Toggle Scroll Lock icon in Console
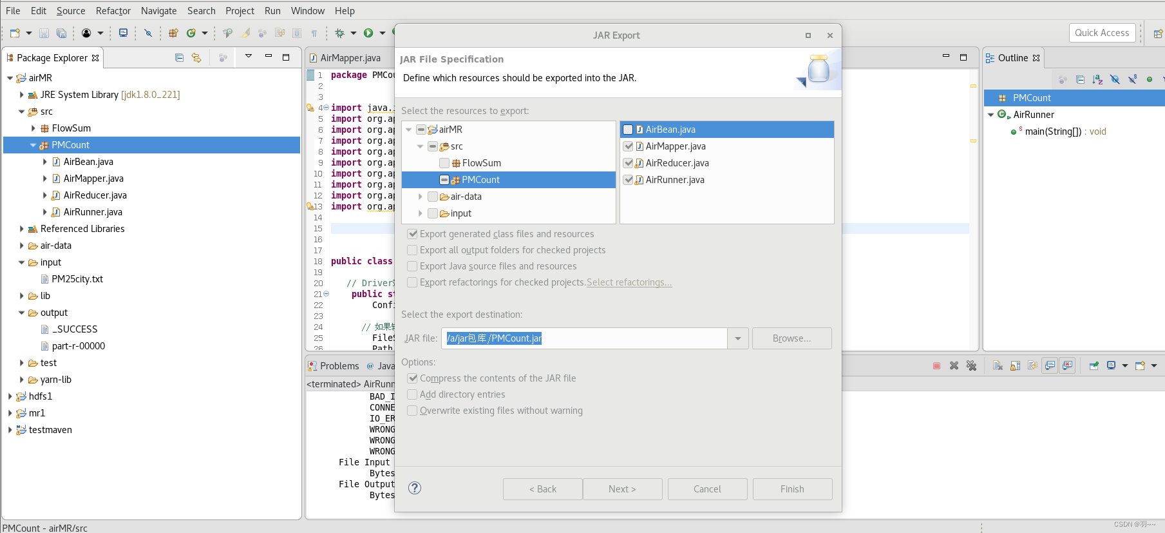This screenshot has width=1165, height=533. click(1015, 365)
